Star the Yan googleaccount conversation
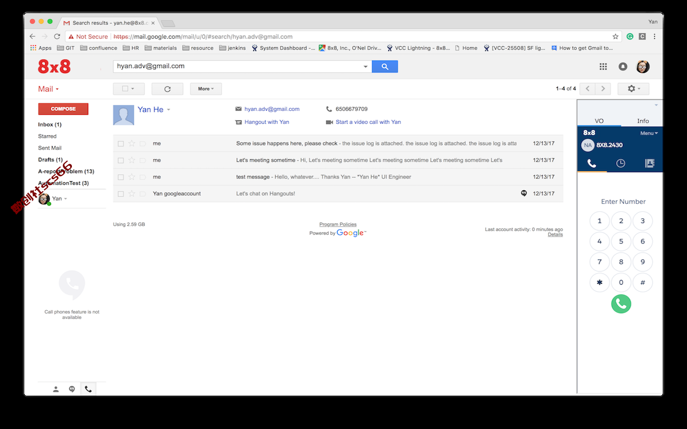Viewport: 687px width, 429px height. click(131, 194)
